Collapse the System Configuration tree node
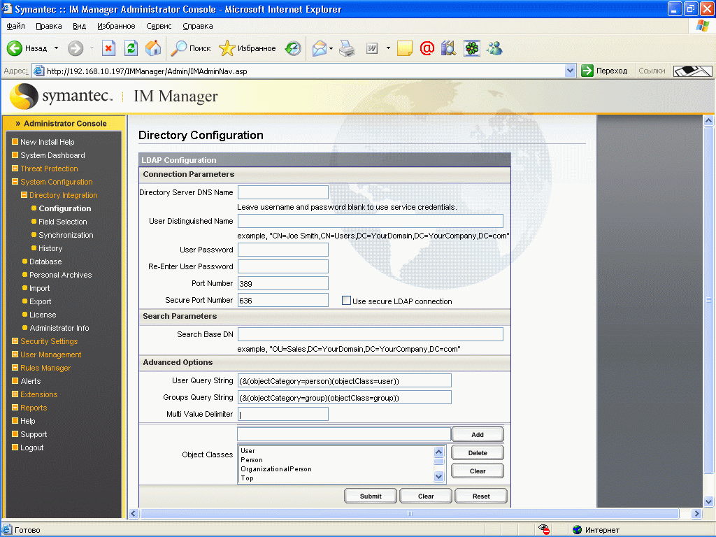 click(15, 181)
